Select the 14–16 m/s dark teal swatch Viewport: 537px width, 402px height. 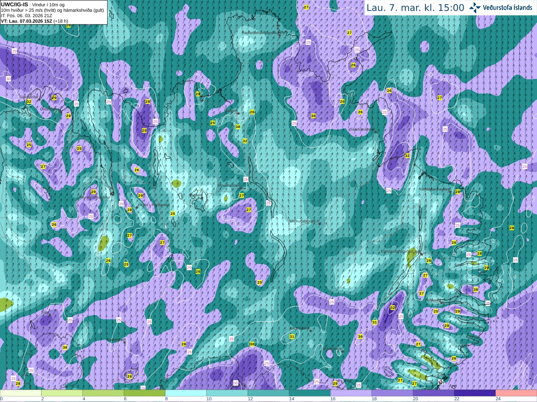pos(310,393)
